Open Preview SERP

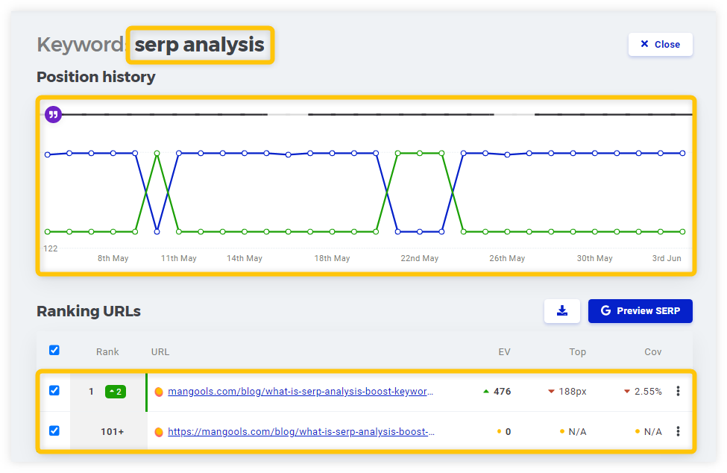pyautogui.click(x=641, y=310)
